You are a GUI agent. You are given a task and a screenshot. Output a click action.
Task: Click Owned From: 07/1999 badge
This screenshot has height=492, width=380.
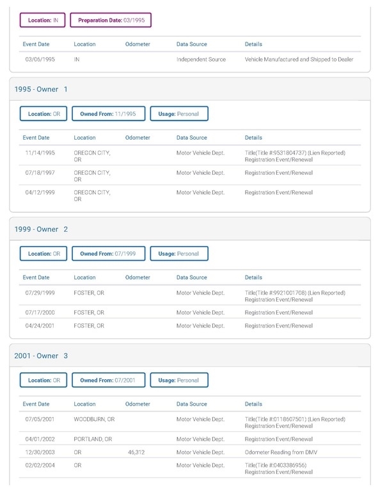click(x=108, y=254)
